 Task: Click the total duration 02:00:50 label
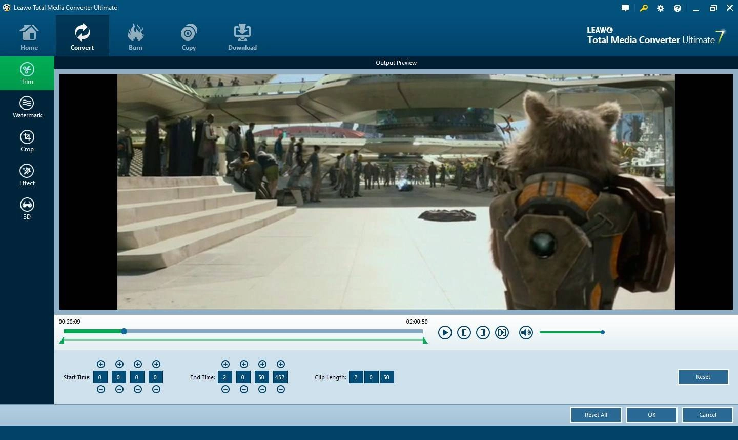click(417, 322)
